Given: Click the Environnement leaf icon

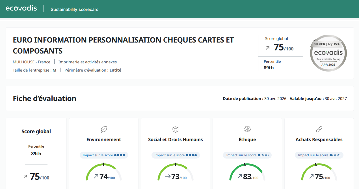Looking at the screenshot, I should [104, 129].
